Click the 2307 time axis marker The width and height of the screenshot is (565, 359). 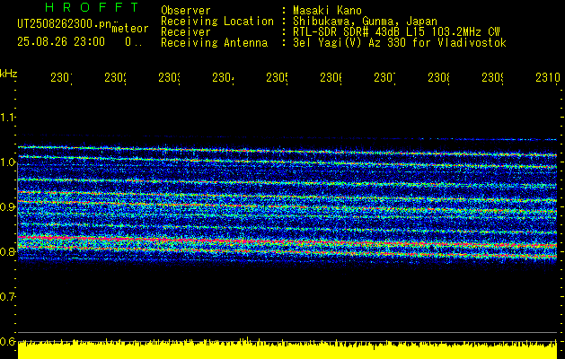coord(384,78)
